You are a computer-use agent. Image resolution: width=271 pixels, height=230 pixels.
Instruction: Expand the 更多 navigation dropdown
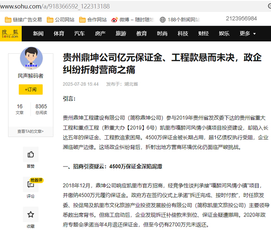[247, 33]
